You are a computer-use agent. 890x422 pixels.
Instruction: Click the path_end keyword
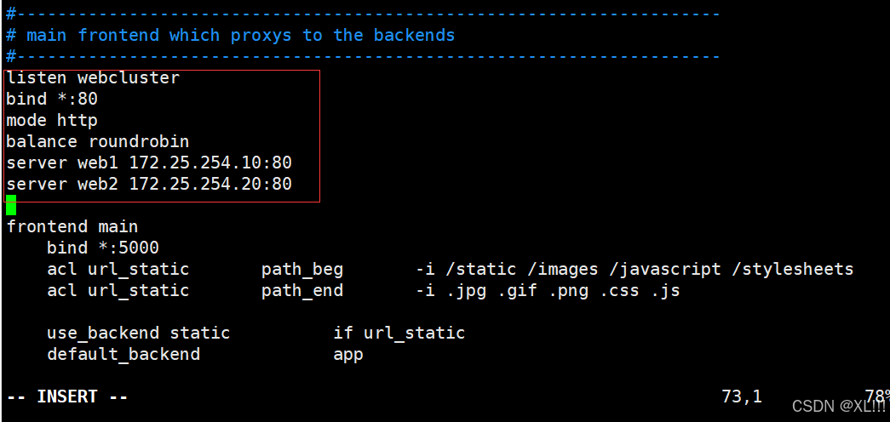(302, 290)
